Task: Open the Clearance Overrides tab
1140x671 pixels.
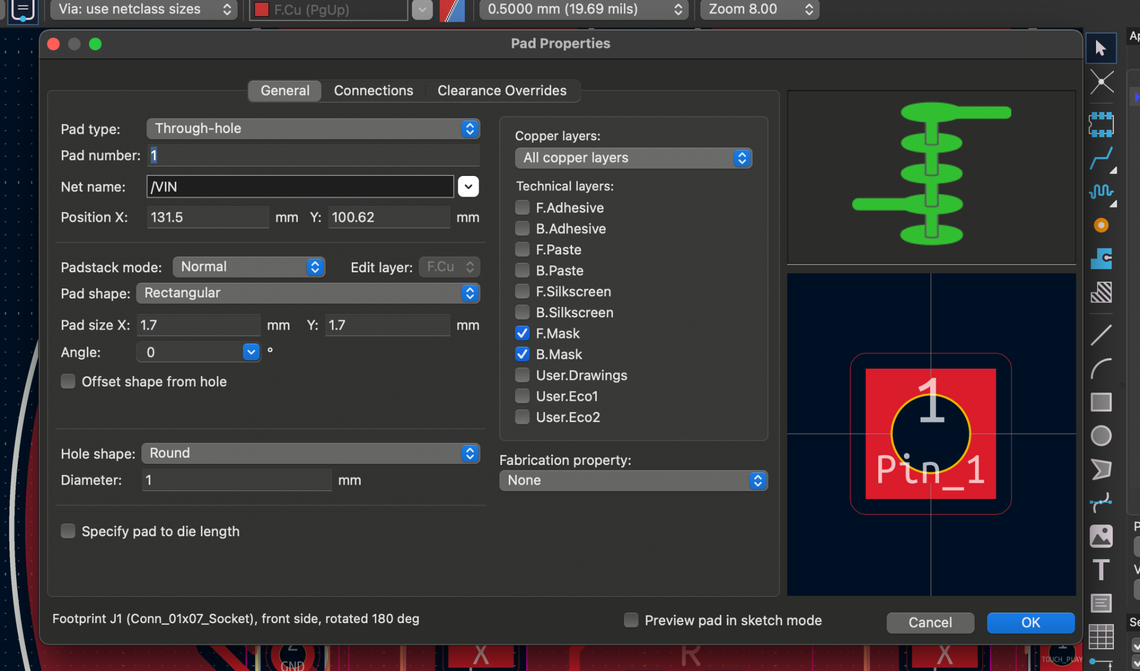Action: tap(502, 90)
